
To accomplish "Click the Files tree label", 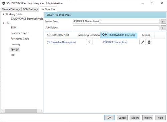I will pyautogui.click(x=8, y=23).
